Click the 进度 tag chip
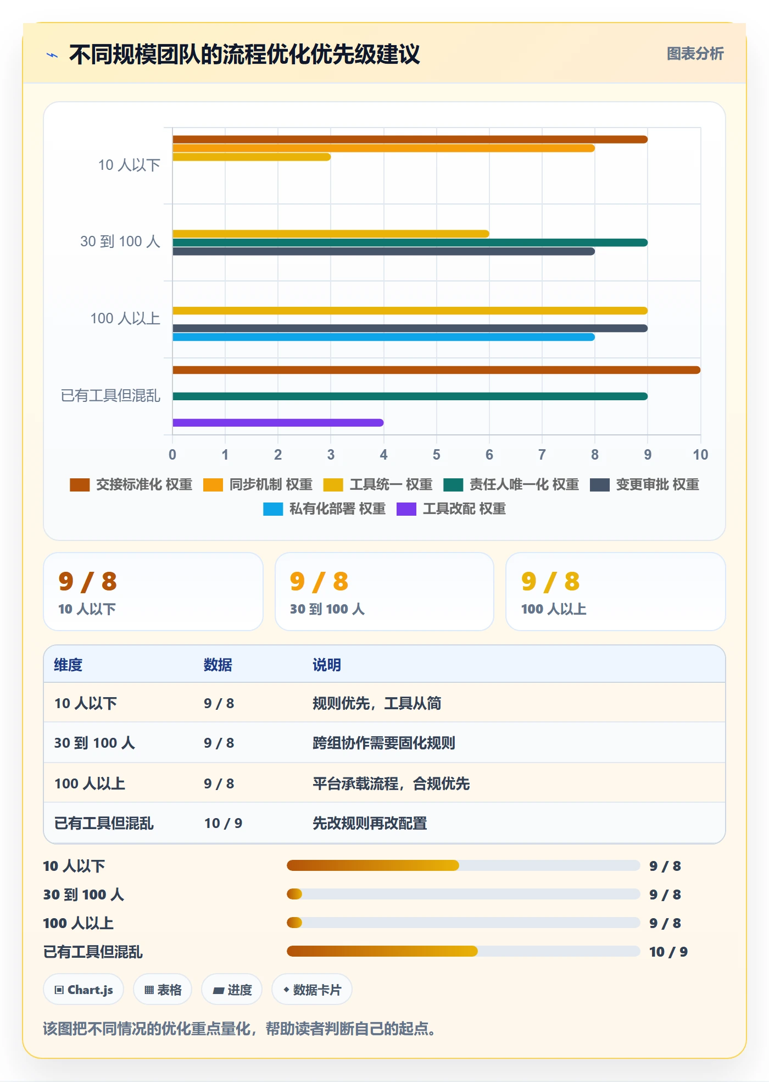Viewport: 769px width, 1082px height. click(232, 990)
